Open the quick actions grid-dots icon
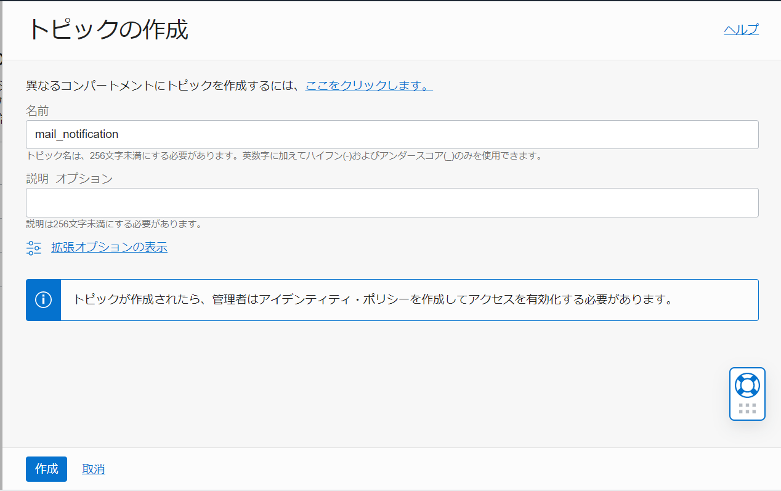The height and width of the screenshot is (491, 781). pos(747,407)
